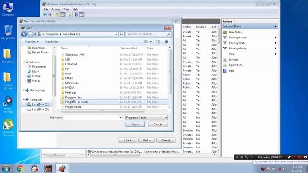Collapse the Inbound Rules actions section
The height and width of the screenshot is (173, 308).
275,26
